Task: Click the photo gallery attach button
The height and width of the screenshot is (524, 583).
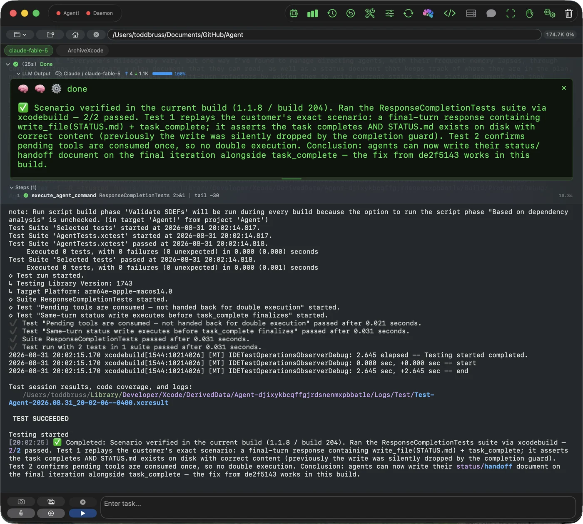Action: coord(51,502)
